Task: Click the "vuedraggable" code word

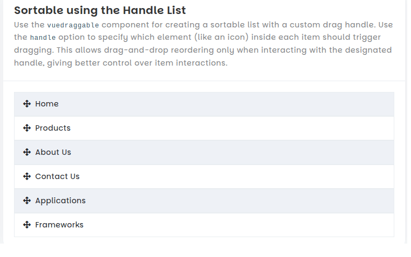Action: tap(73, 25)
